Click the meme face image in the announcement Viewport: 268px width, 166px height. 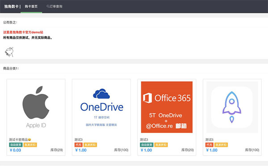pos(9,52)
